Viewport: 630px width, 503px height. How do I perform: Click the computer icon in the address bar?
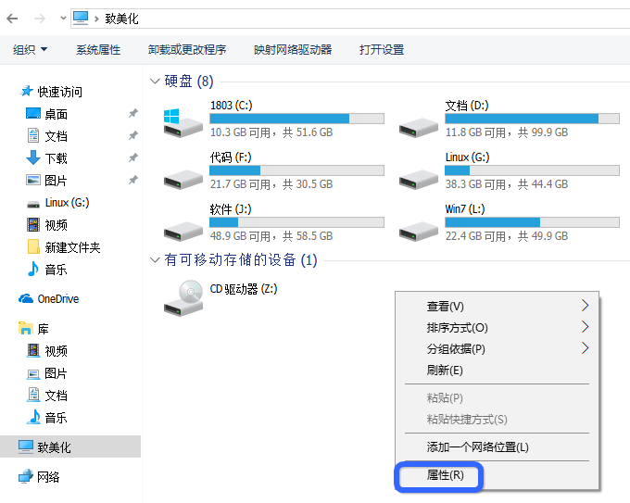pyautogui.click(x=81, y=19)
